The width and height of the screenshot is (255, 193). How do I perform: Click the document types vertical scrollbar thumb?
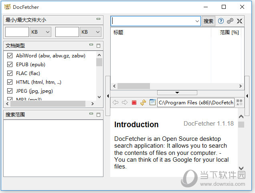pos(99,62)
